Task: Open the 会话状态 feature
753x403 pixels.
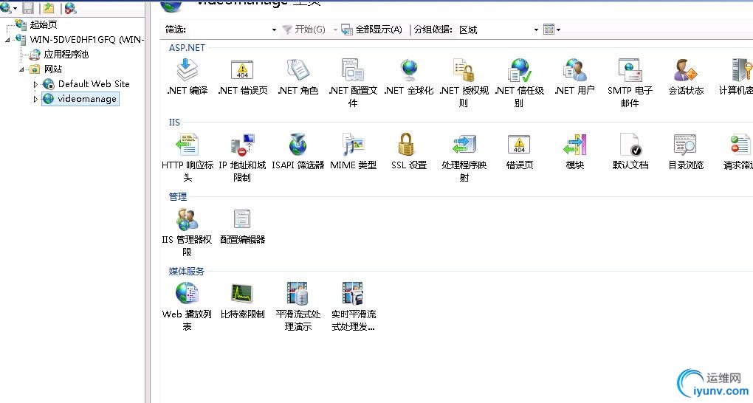Action: 686,77
